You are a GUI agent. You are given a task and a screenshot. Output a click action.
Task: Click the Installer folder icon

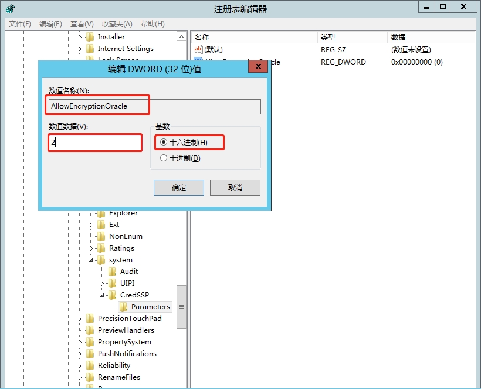tap(90, 37)
